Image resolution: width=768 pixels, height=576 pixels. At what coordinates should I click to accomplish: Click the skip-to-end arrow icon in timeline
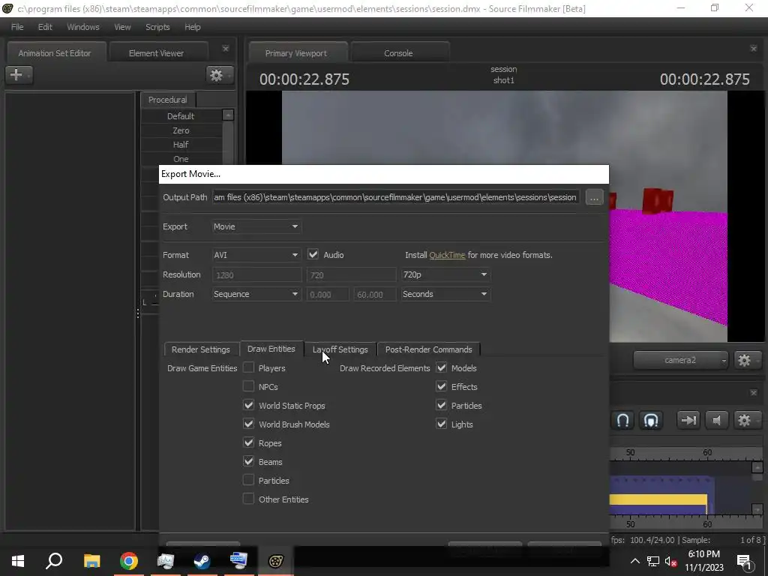688,420
